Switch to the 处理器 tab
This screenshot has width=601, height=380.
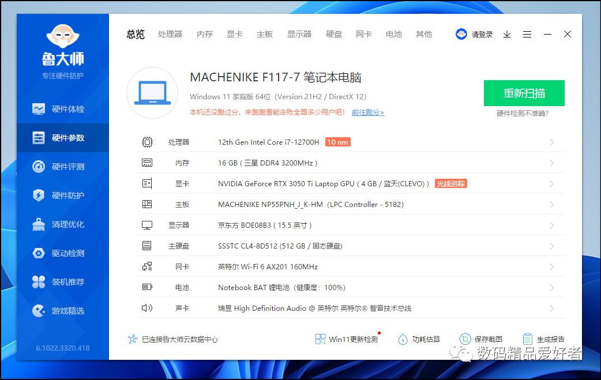[170, 35]
